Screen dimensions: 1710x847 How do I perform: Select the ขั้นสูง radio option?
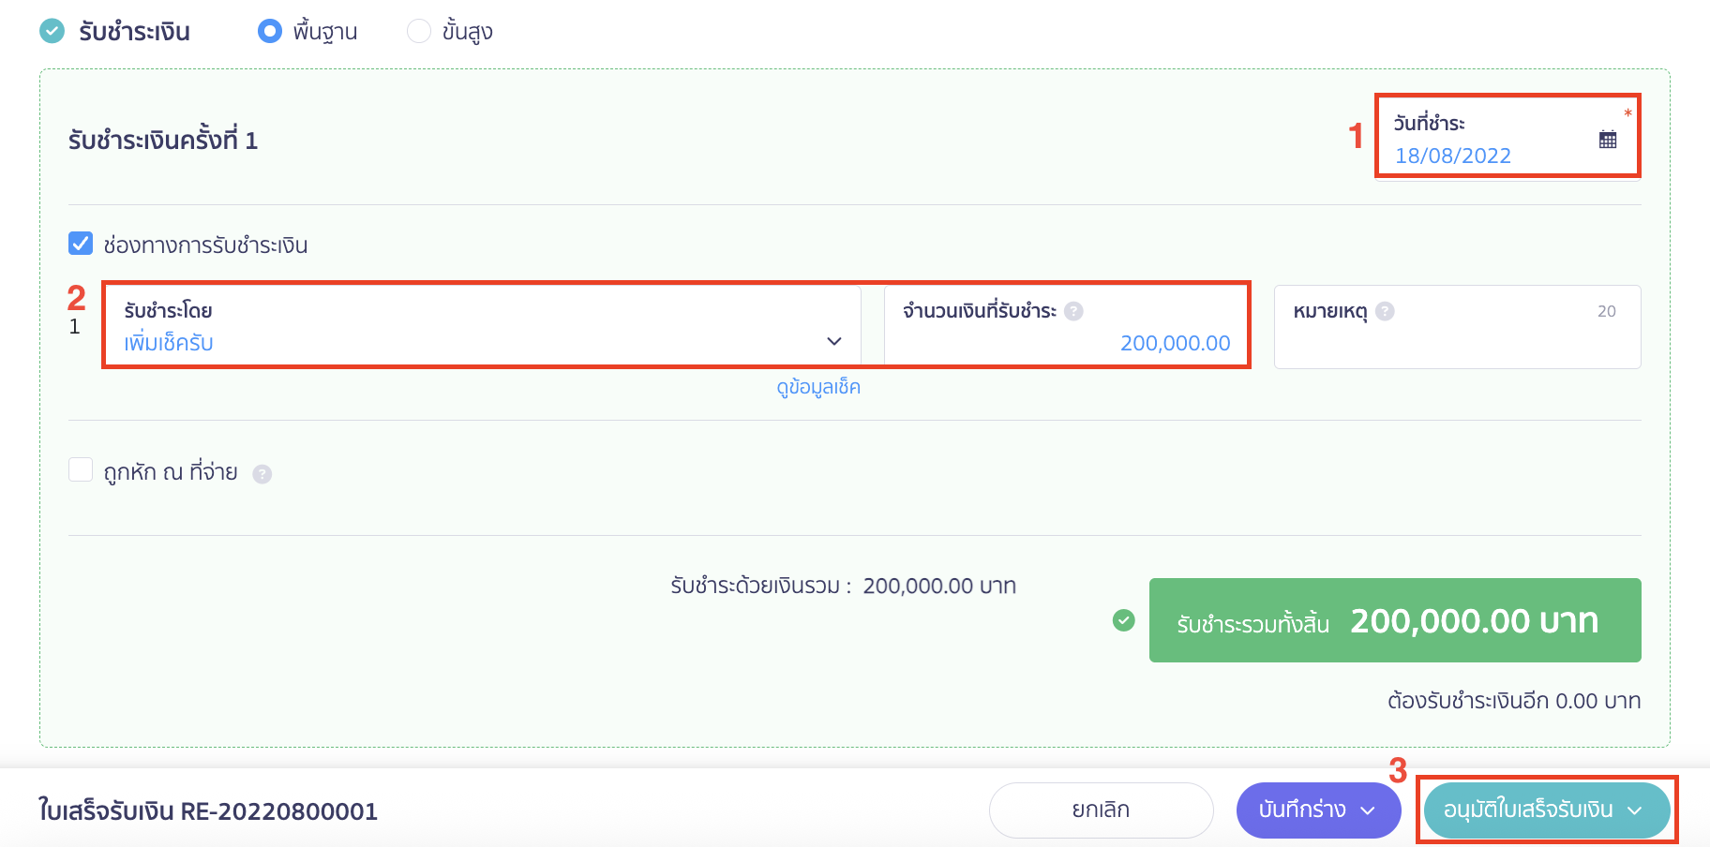pos(418,31)
